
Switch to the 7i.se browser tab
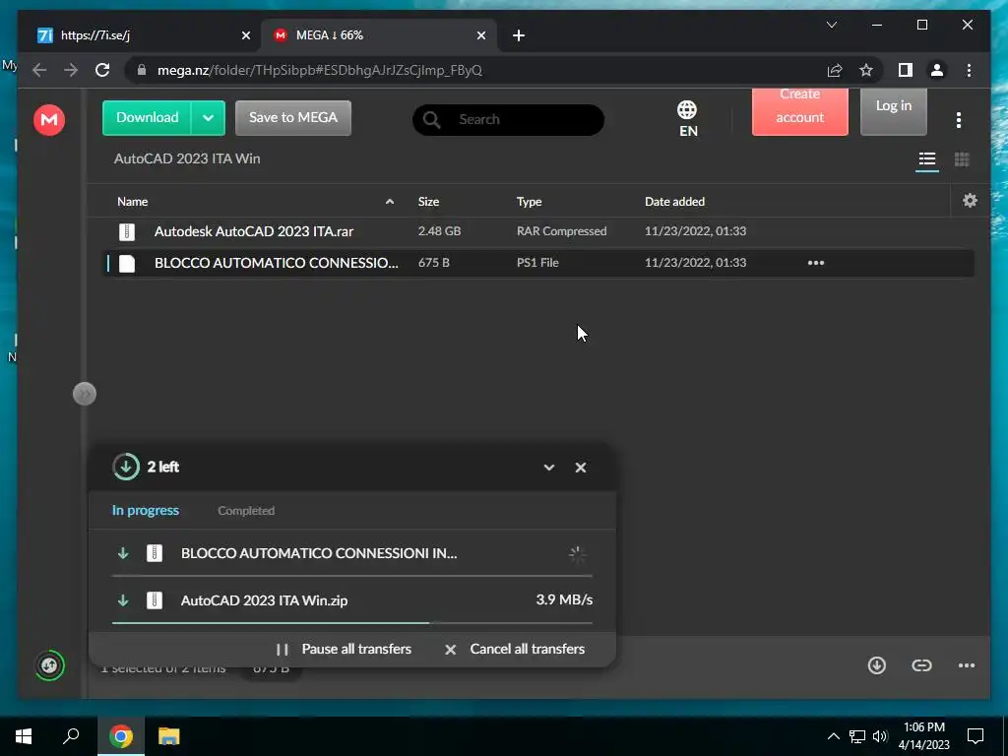click(142, 35)
